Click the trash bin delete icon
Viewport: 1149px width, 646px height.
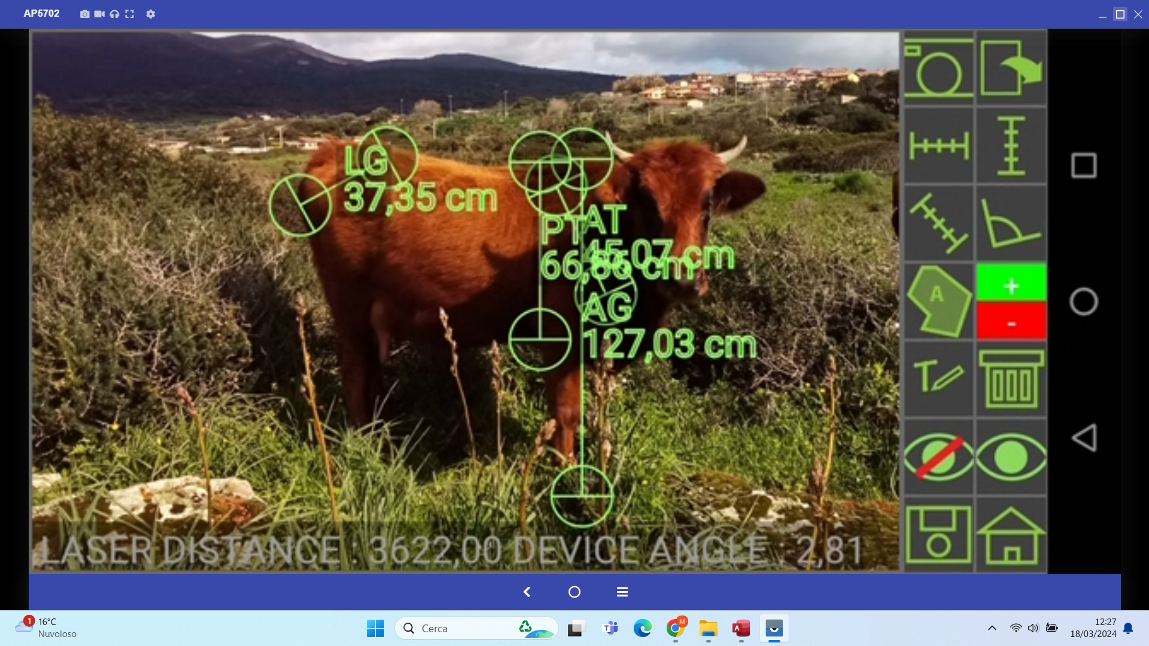(1011, 379)
